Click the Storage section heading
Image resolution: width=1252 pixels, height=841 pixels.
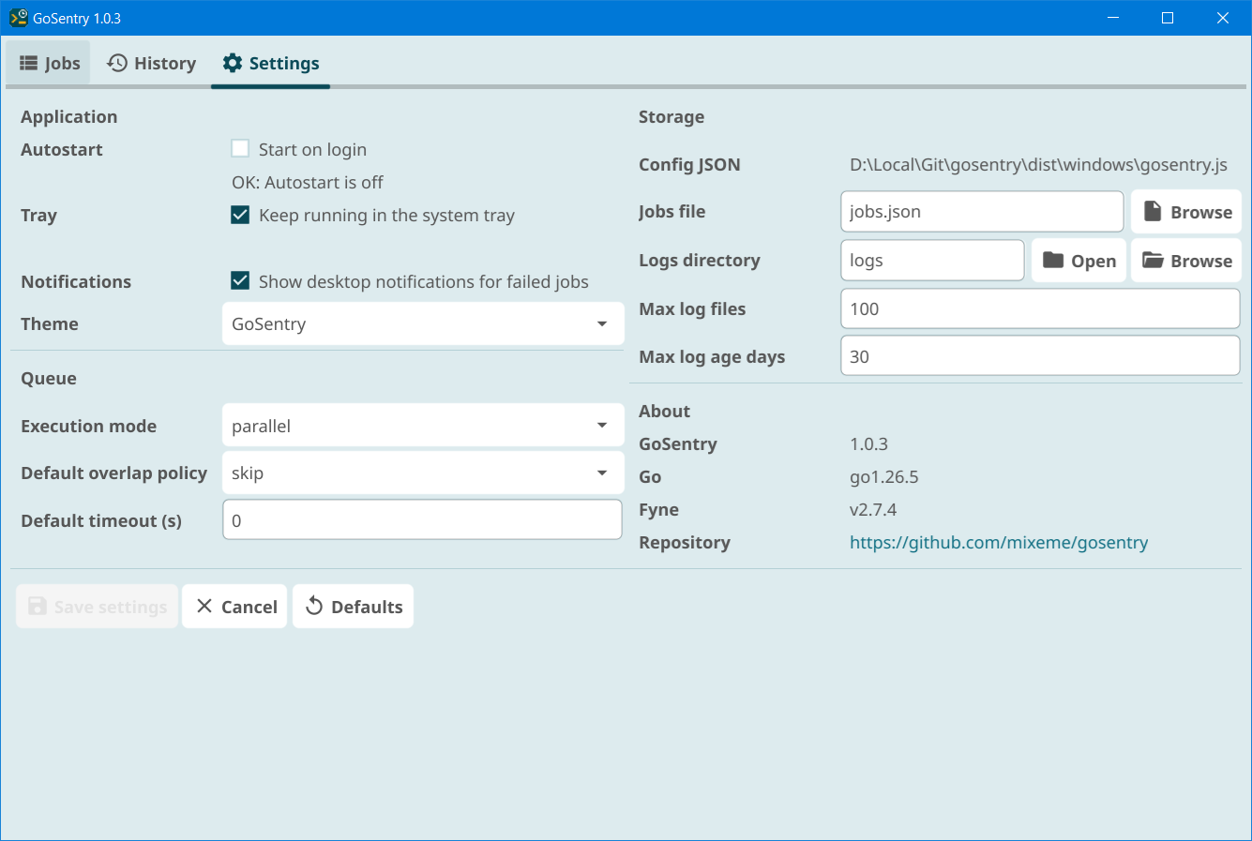tap(671, 117)
